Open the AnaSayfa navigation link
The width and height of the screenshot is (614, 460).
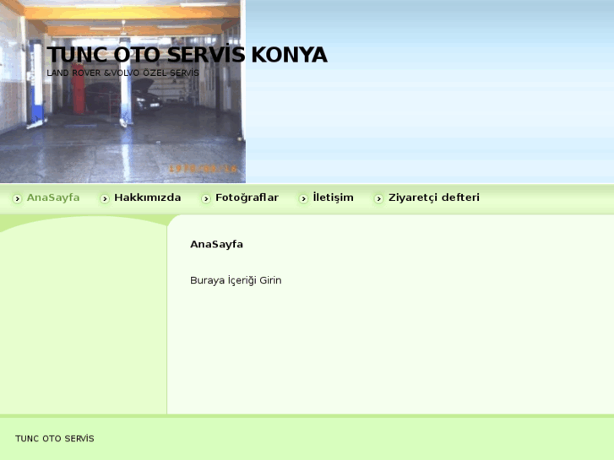53,198
